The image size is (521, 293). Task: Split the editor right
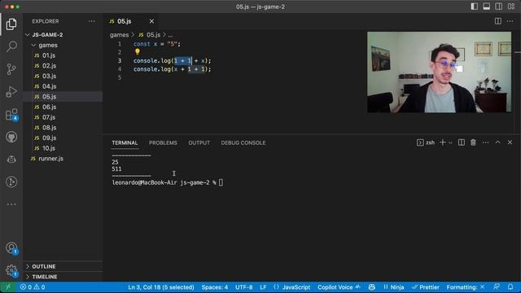point(497,21)
